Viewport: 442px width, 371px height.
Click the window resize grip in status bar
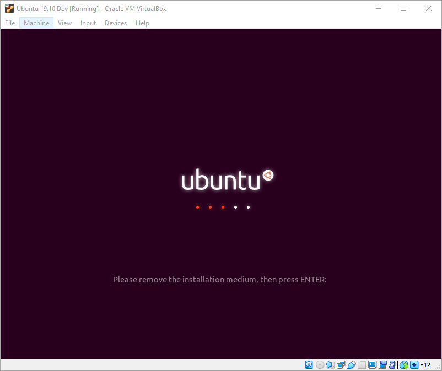click(438, 367)
